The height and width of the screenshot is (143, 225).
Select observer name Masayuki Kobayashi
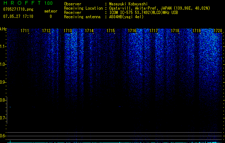pos(128,4)
